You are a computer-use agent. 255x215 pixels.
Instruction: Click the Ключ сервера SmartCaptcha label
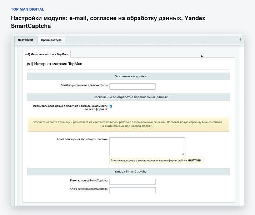pos(89,189)
